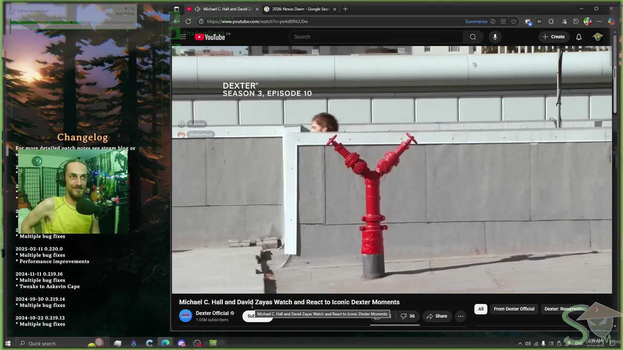Open Discord from the taskbar
Image resolution: width=623 pixels, height=350 pixels.
182,344
